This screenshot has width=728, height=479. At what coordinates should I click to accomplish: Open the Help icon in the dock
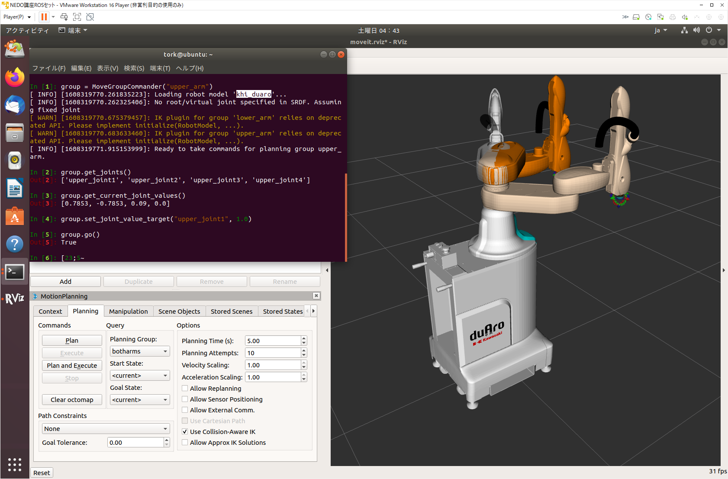(x=15, y=244)
